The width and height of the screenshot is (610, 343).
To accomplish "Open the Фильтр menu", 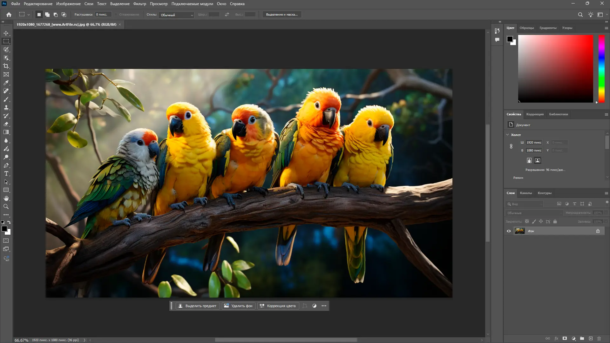I will click(x=140, y=4).
